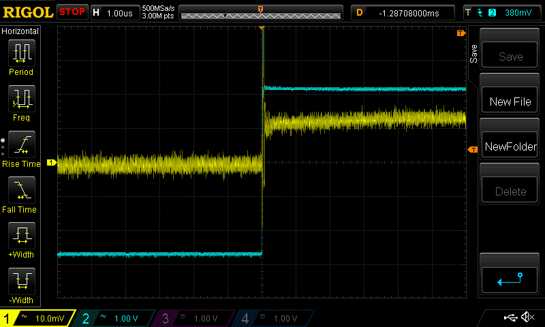The width and height of the screenshot is (545, 327).
Task: Select channel 4 tab
Action: (x=275, y=318)
